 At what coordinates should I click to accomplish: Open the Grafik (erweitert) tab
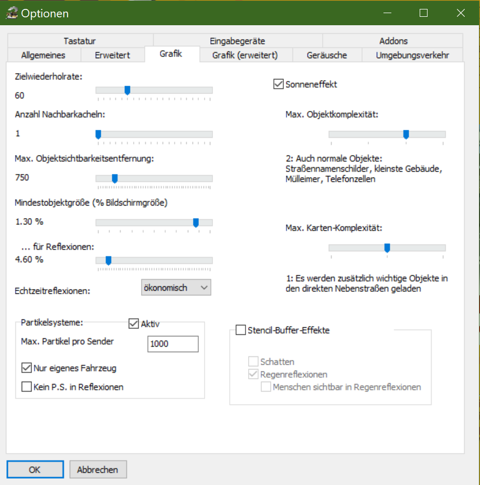point(245,55)
